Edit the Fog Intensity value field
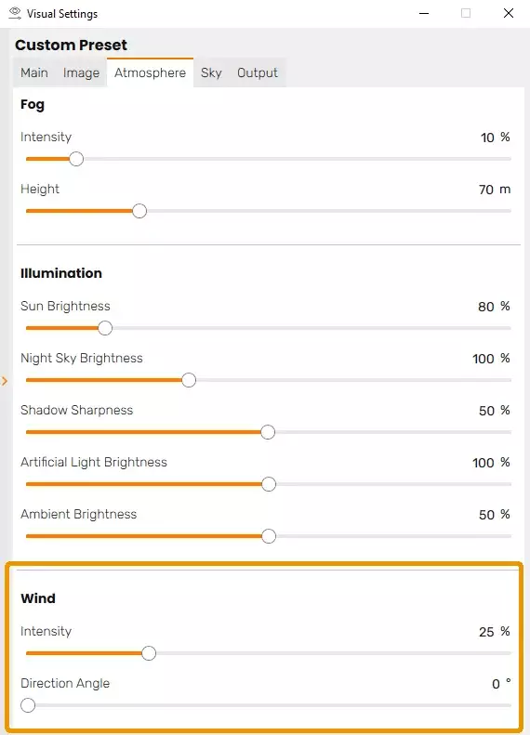Viewport: 530px width, 735px height. [x=487, y=138]
